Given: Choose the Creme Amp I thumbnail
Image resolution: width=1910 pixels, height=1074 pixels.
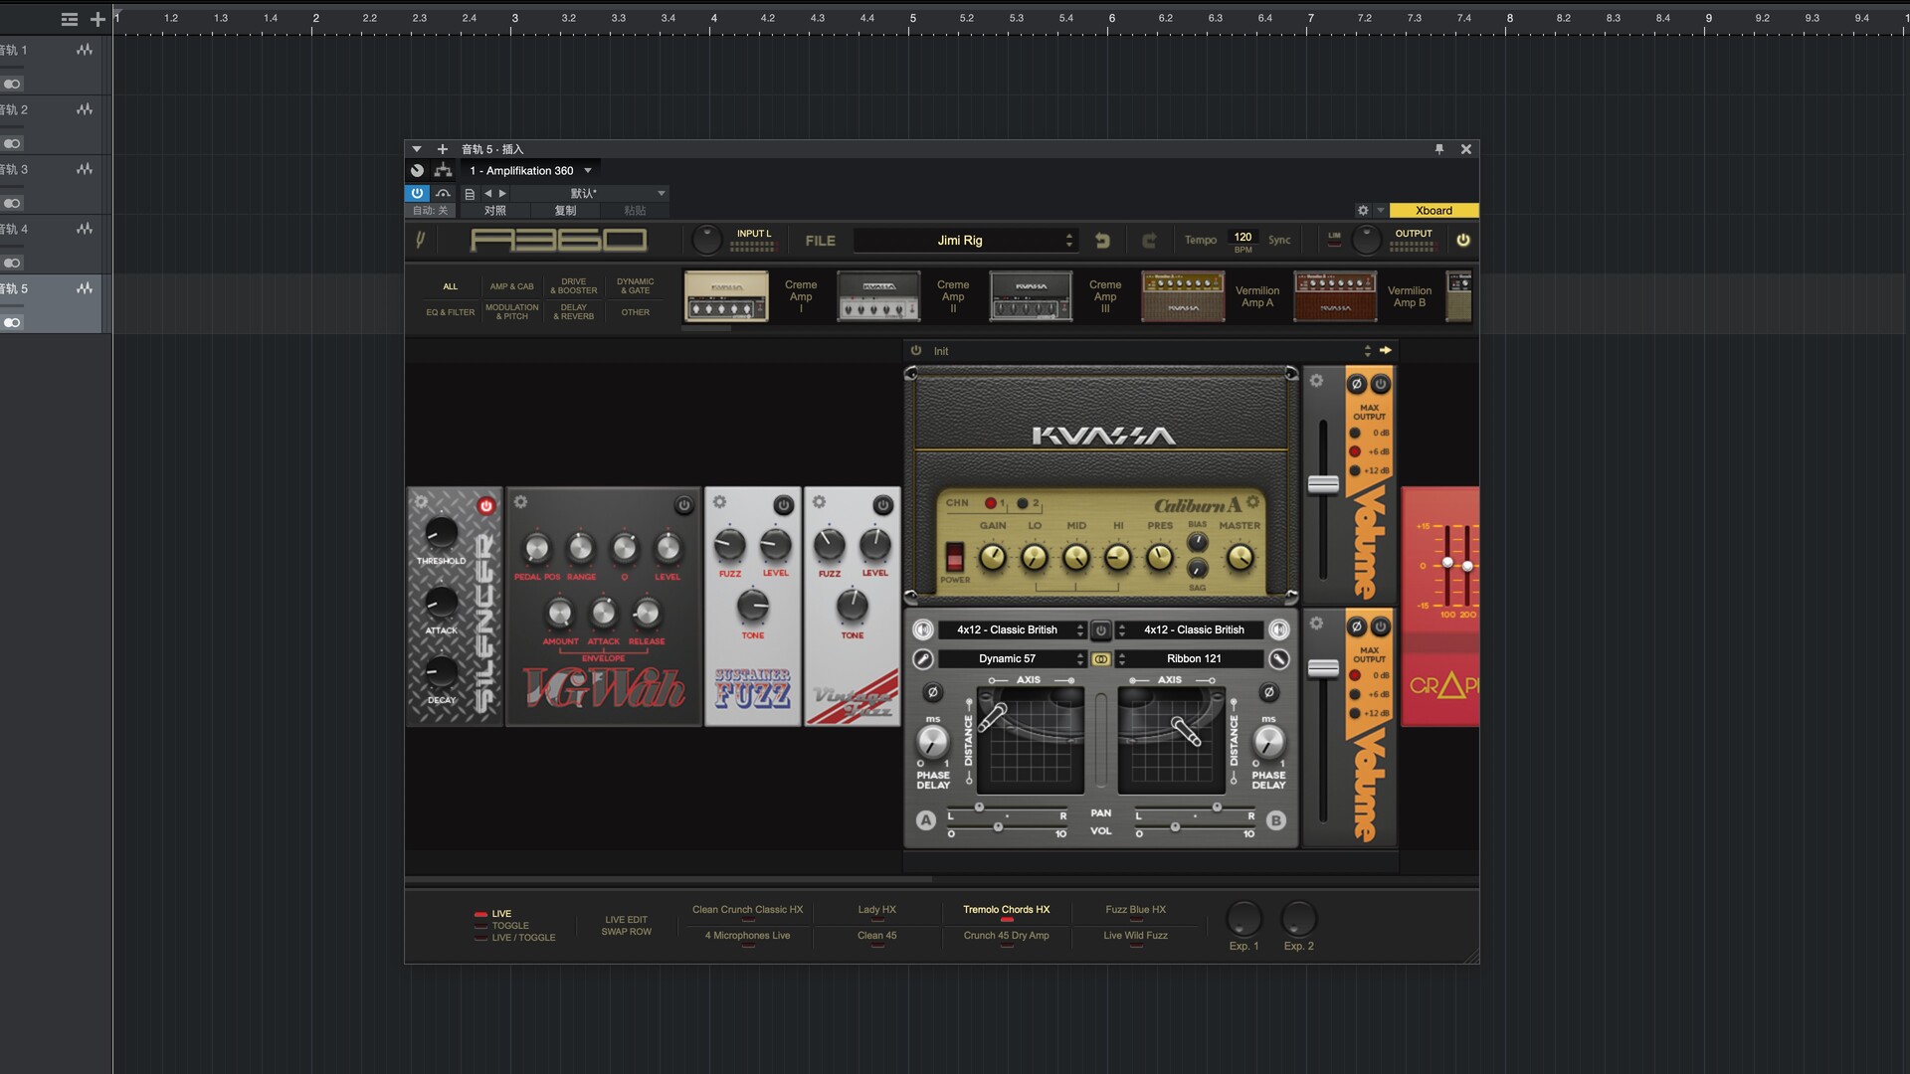Looking at the screenshot, I should tap(726, 296).
